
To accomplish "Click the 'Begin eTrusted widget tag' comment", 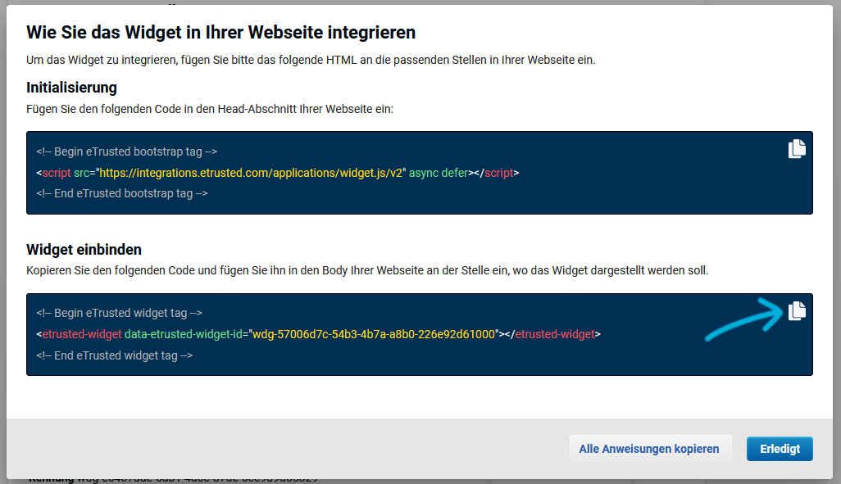I will pyautogui.click(x=119, y=313).
